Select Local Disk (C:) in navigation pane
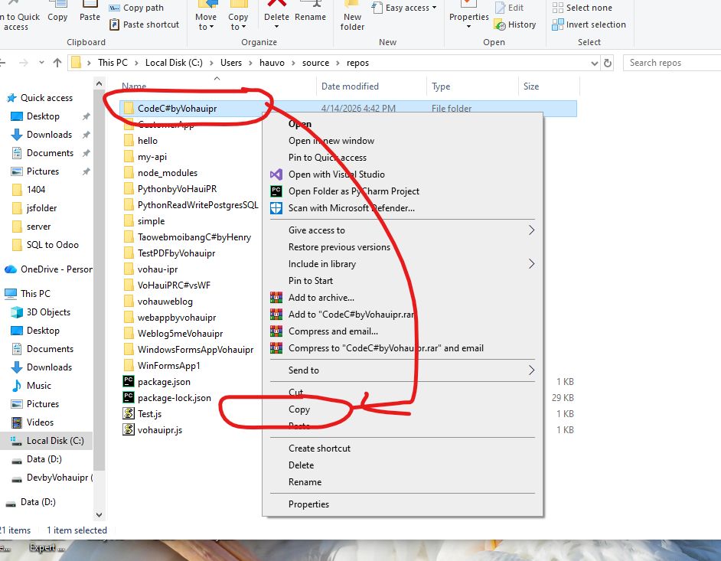 coord(54,441)
